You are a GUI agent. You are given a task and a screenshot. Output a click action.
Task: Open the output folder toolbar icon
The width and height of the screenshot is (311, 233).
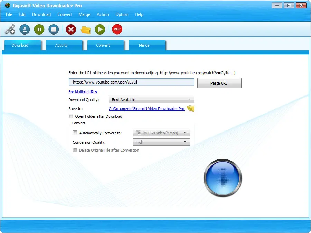click(85, 30)
